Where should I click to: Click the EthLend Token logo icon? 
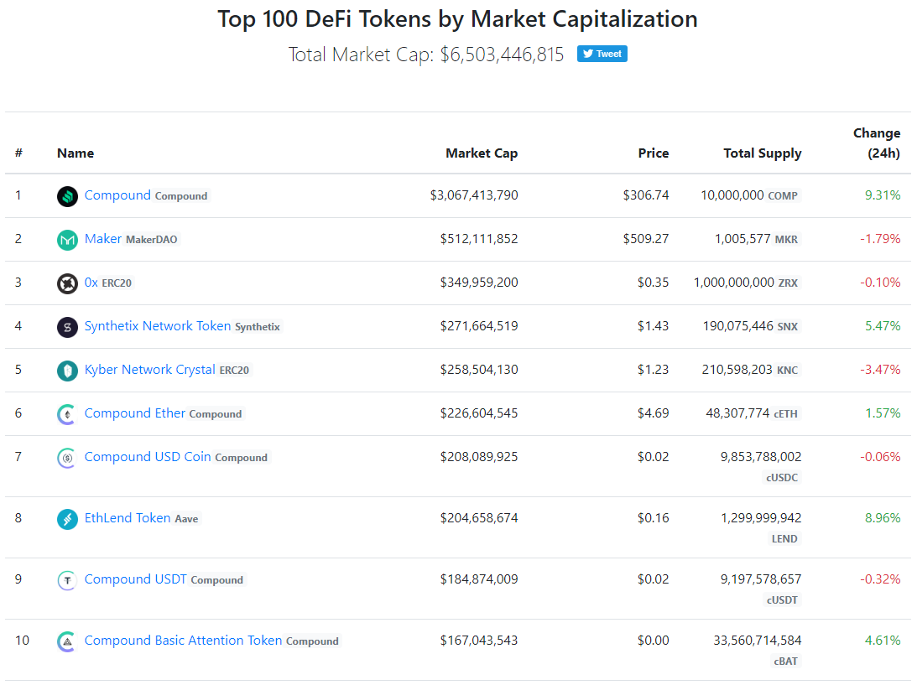[67, 519]
